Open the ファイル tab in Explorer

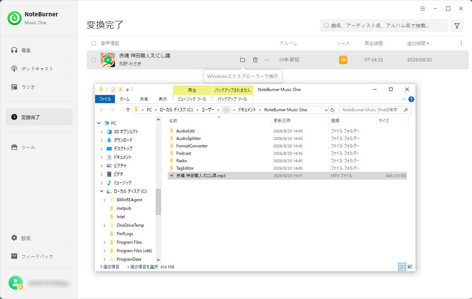click(105, 99)
